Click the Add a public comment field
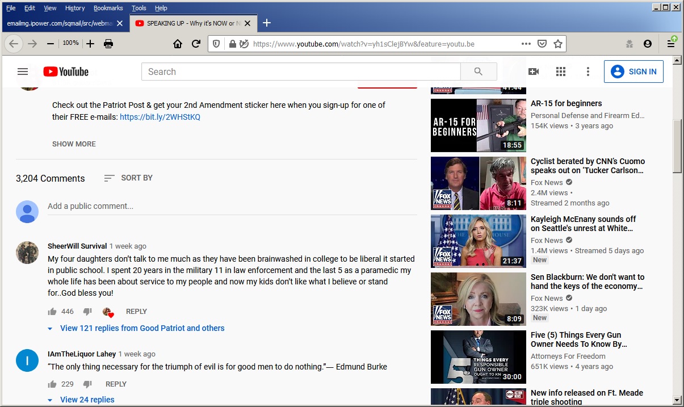 tap(232, 207)
